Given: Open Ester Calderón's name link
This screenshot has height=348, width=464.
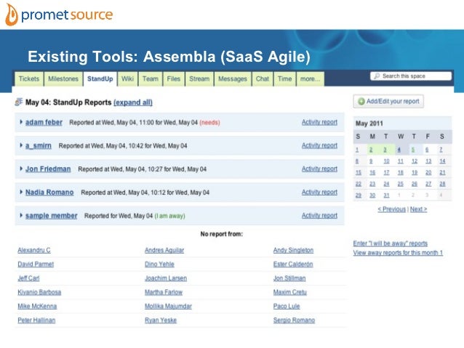Looking at the screenshot, I should [x=293, y=264].
